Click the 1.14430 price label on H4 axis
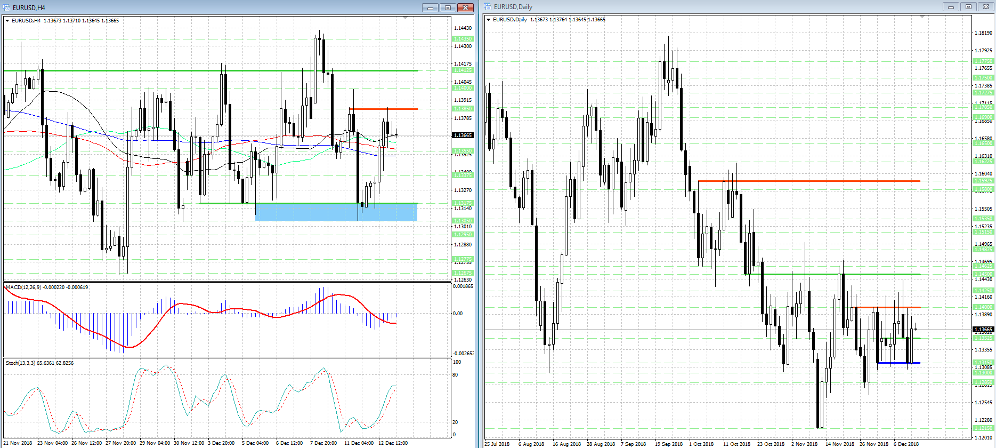Screen dimensions: 996x448 pos(463,28)
